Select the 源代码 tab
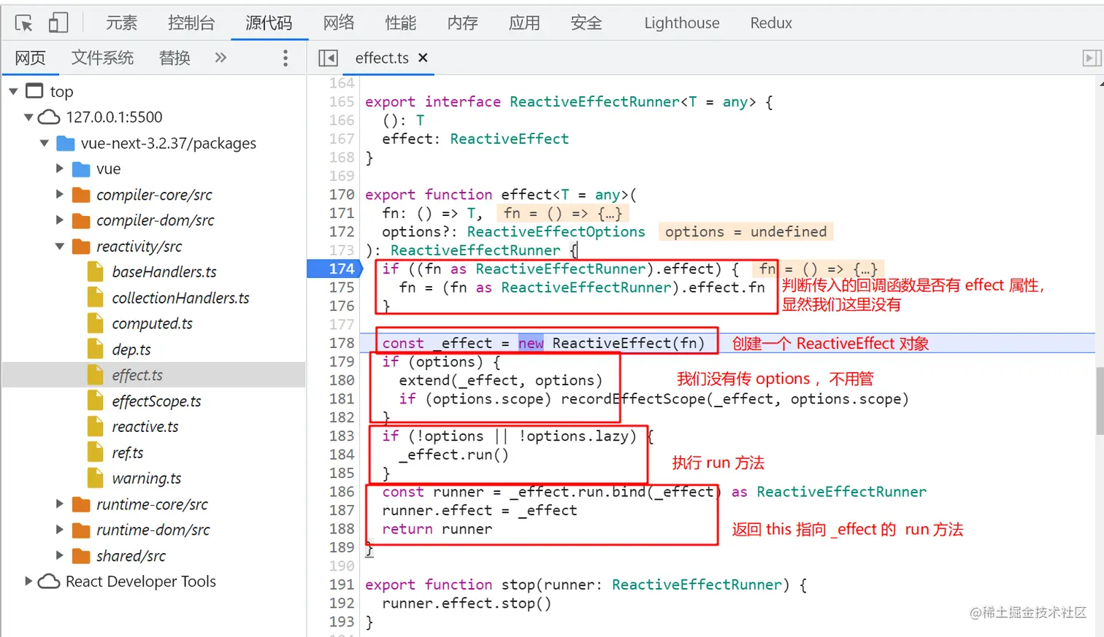Viewport: 1104px width, 637px height. [269, 23]
